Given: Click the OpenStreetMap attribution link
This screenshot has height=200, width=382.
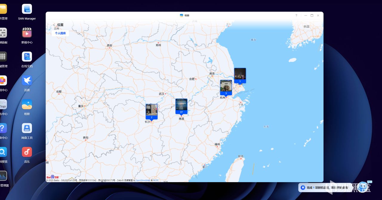Looking at the screenshot, I should tap(143, 180).
